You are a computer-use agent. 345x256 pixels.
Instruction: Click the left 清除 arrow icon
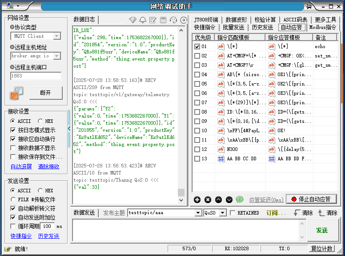pos(297,213)
